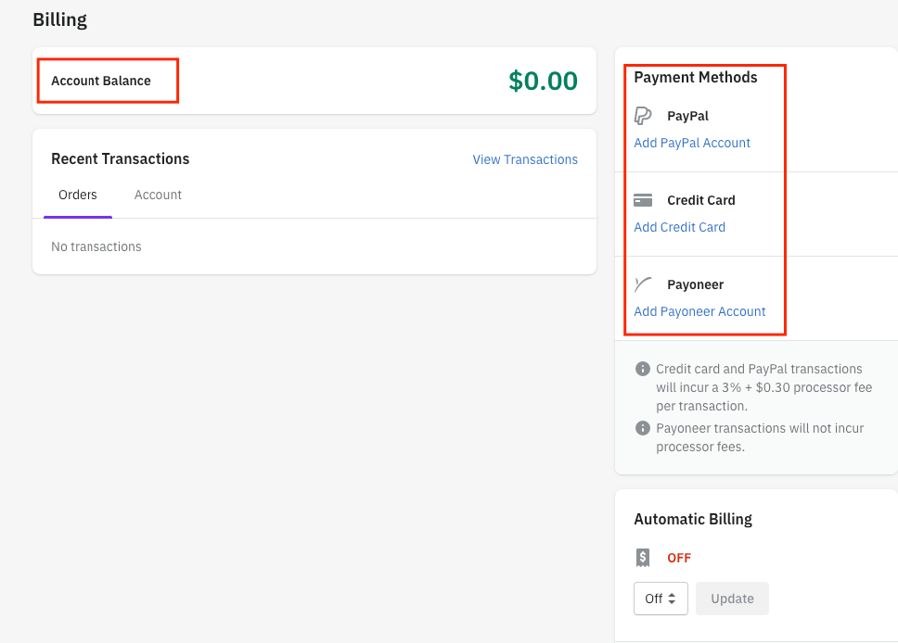Click the red OFF status text
This screenshot has width=898, height=643.
pyautogui.click(x=679, y=558)
